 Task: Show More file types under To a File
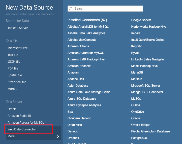click(12, 89)
